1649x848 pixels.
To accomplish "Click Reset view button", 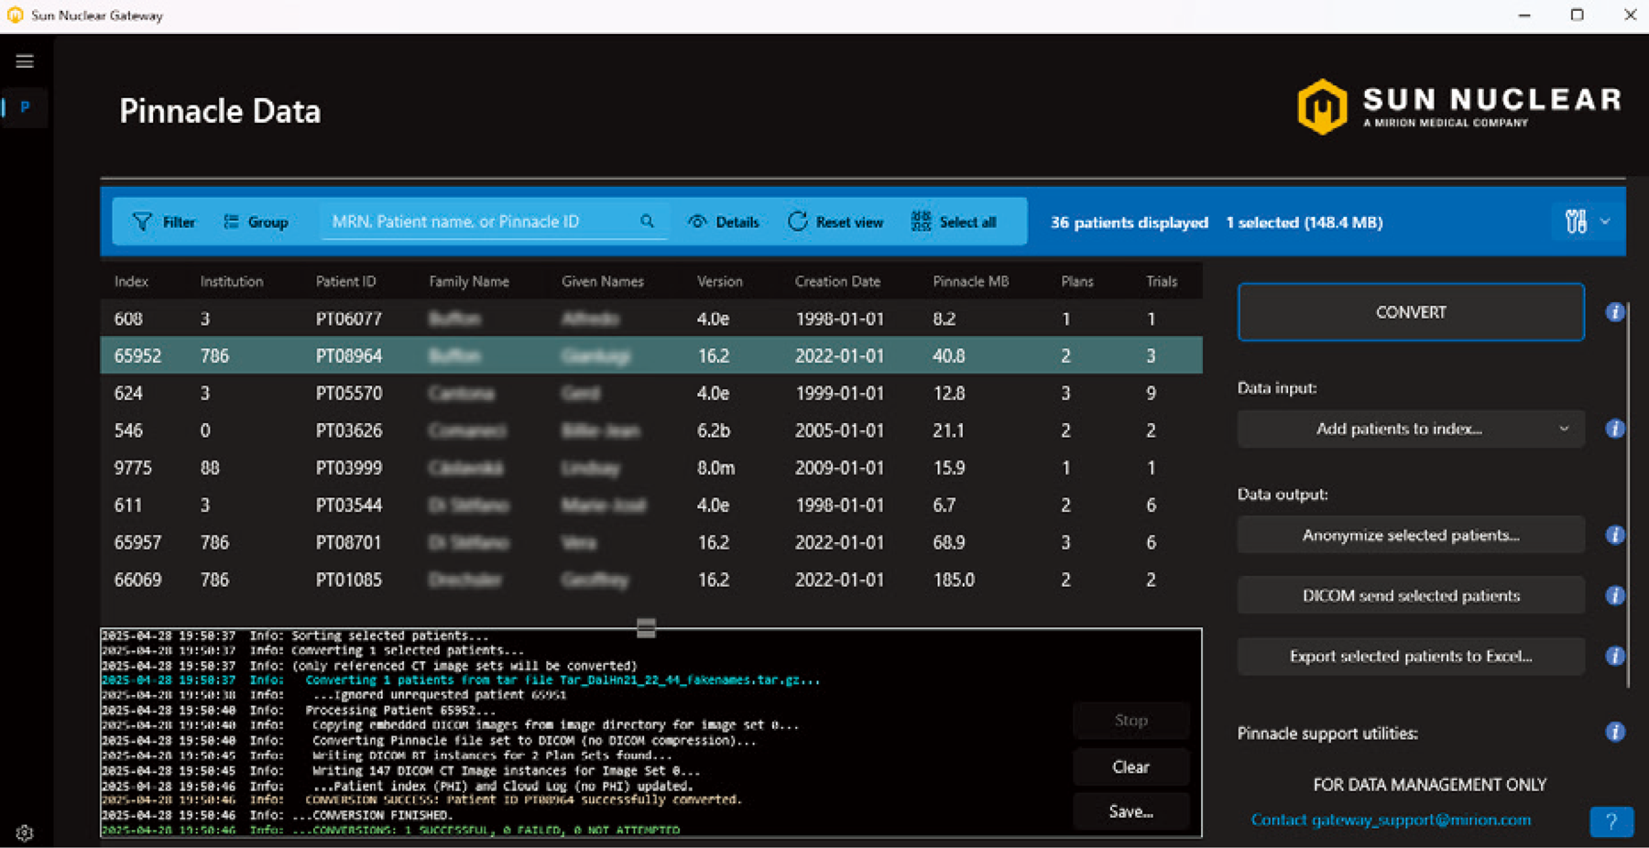I will coord(835,222).
